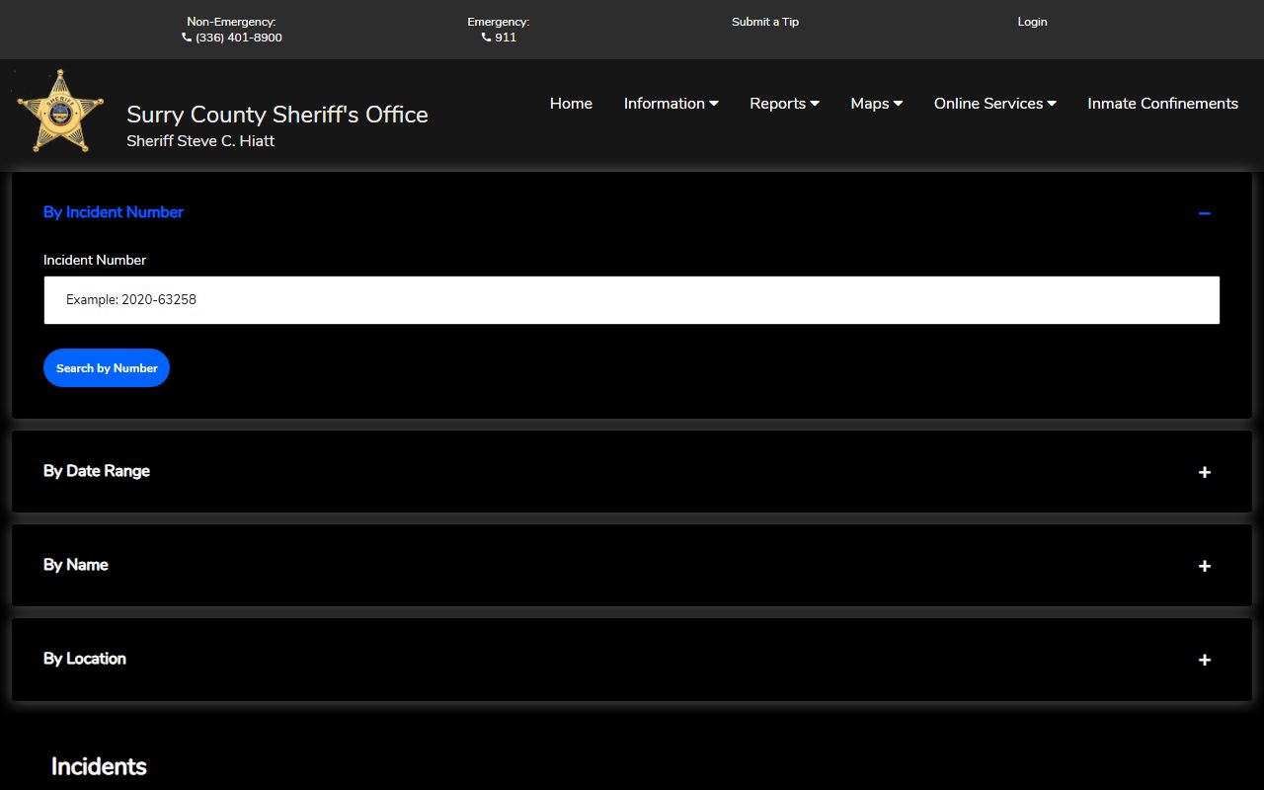Screen dimensions: 1264x790
Task: Click the Login link
Action: click(x=1032, y=22)
